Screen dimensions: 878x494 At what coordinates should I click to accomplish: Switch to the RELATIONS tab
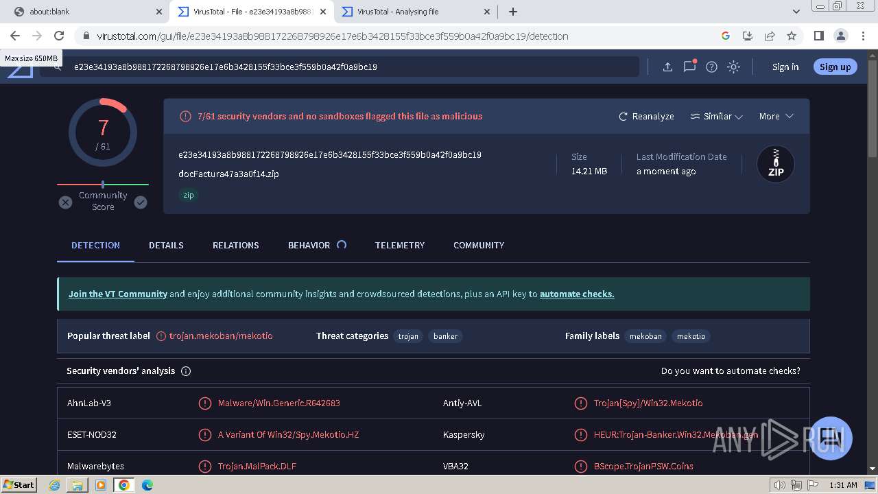pyautogui.click(x=235, y=245)
